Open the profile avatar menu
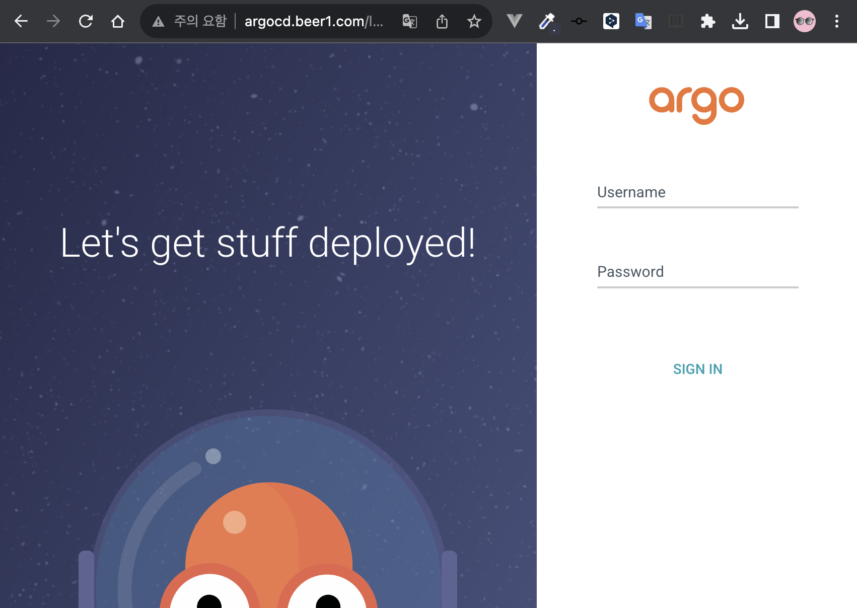The height and width of the screenshot is (608, 857). point(805,21)
